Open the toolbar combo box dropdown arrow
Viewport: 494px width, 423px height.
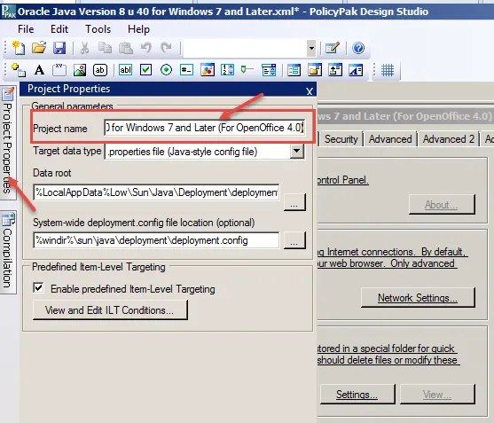coord(311,49)
